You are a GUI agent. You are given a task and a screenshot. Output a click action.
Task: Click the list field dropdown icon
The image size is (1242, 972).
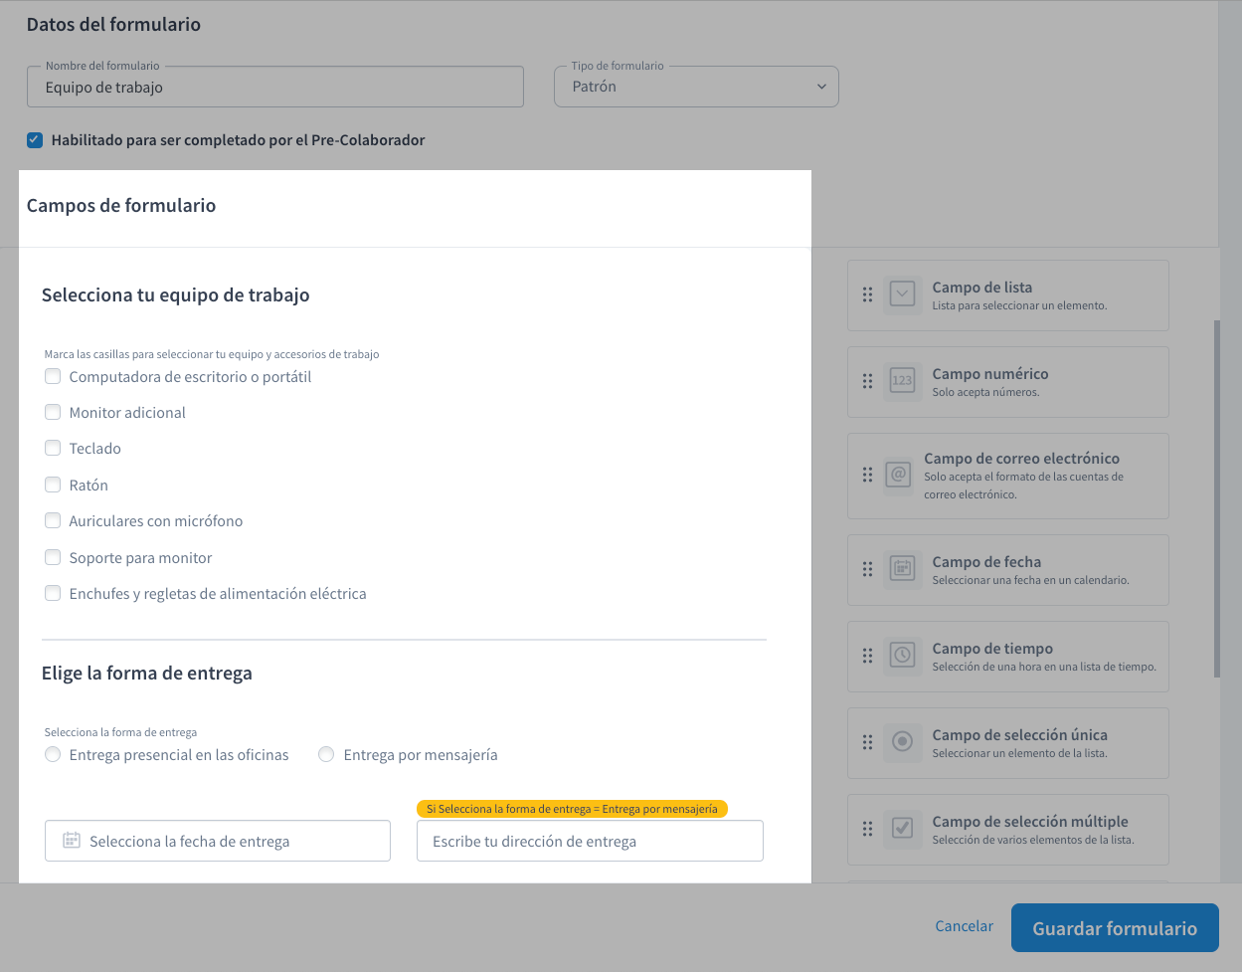click(x=902, y=295)
